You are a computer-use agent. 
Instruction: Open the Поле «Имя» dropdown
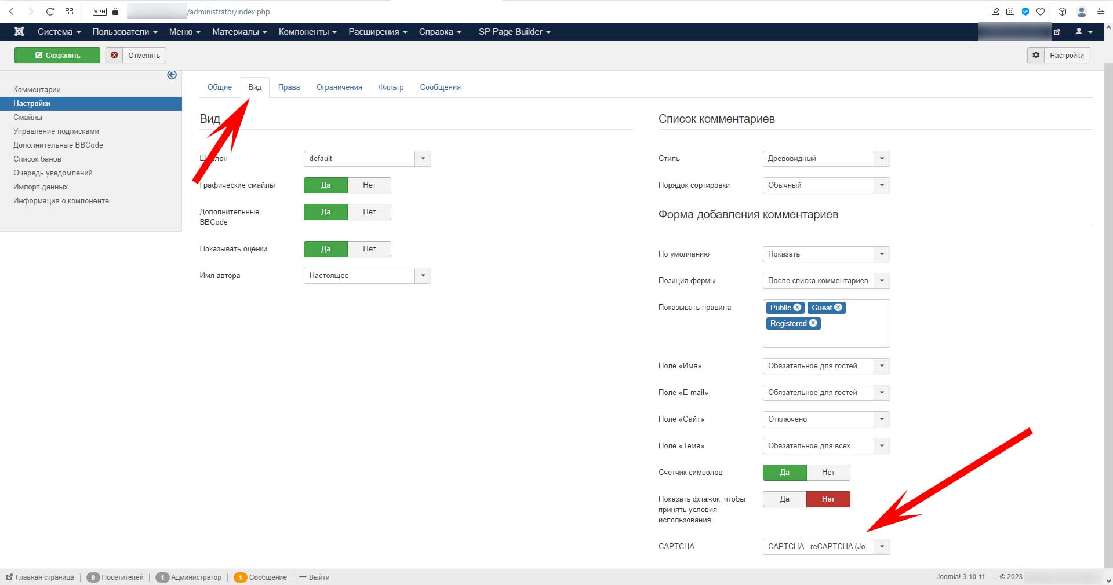pyautogui.click(x=826, y=366)
